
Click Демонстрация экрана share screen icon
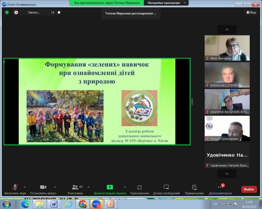tap(110, 187)
